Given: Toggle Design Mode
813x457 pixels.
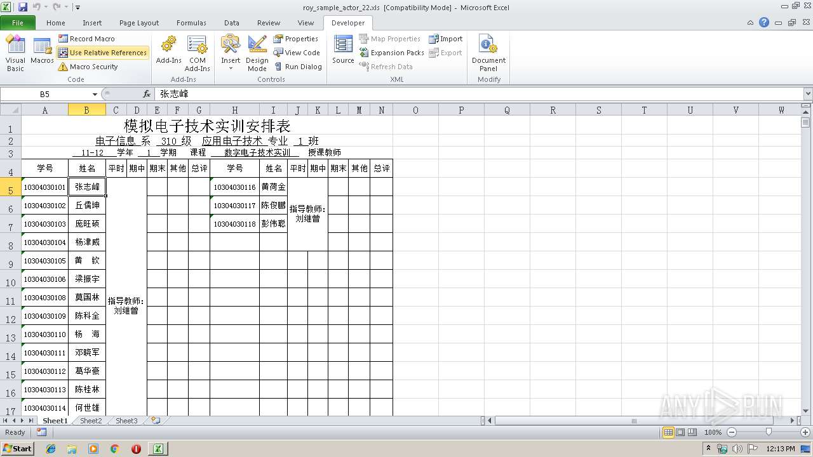Looking at the screenshot, I should pyautogui.click(x=257, y=53).
